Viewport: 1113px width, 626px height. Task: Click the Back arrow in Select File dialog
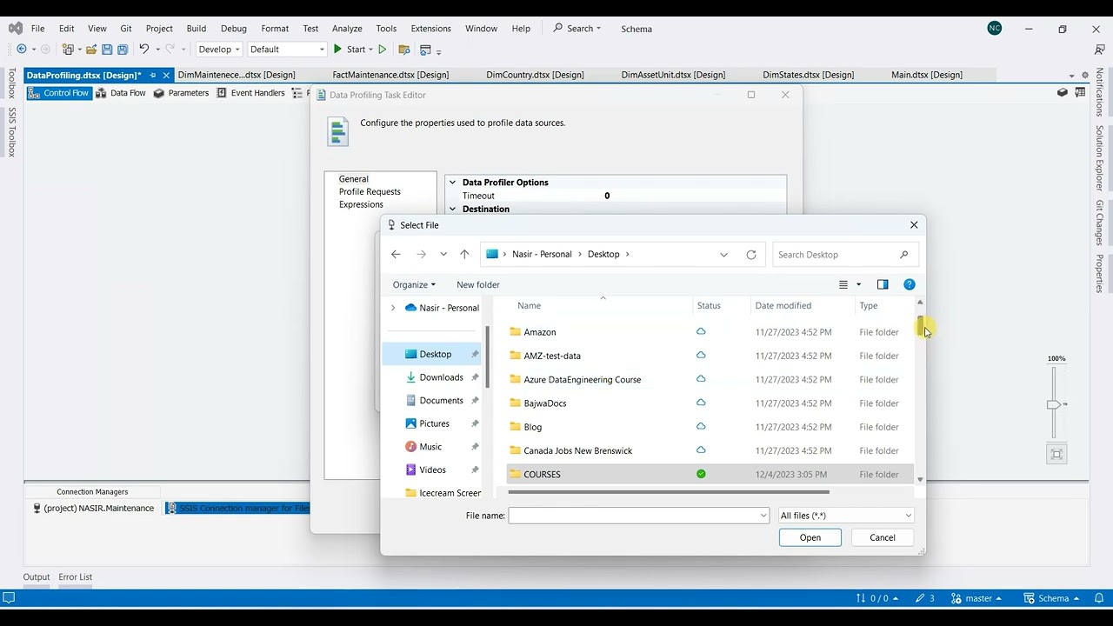[396, 255]
